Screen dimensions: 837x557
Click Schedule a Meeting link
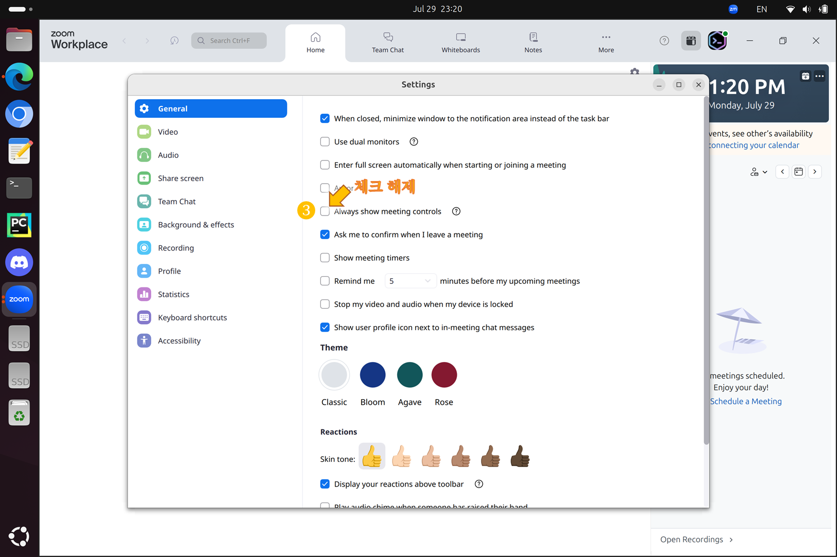pos(745,401)
